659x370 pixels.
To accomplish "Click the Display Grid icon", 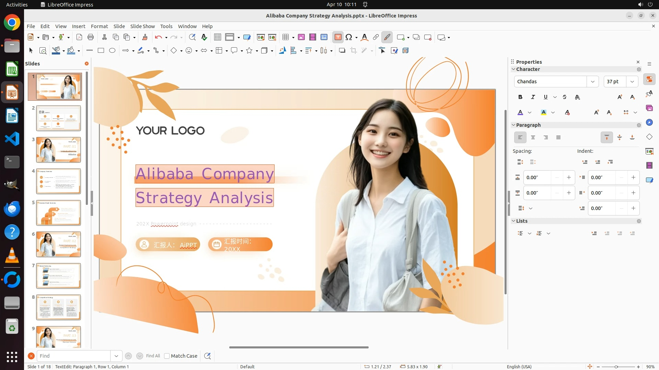I will click(x=217, y=37).
